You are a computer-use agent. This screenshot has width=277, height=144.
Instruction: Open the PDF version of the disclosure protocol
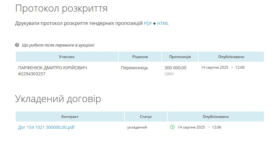[148, 23]
